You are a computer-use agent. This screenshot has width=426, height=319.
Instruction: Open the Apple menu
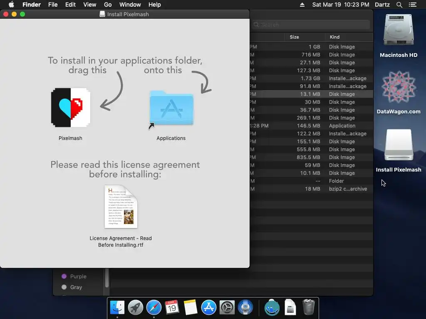tap(11, 5)
